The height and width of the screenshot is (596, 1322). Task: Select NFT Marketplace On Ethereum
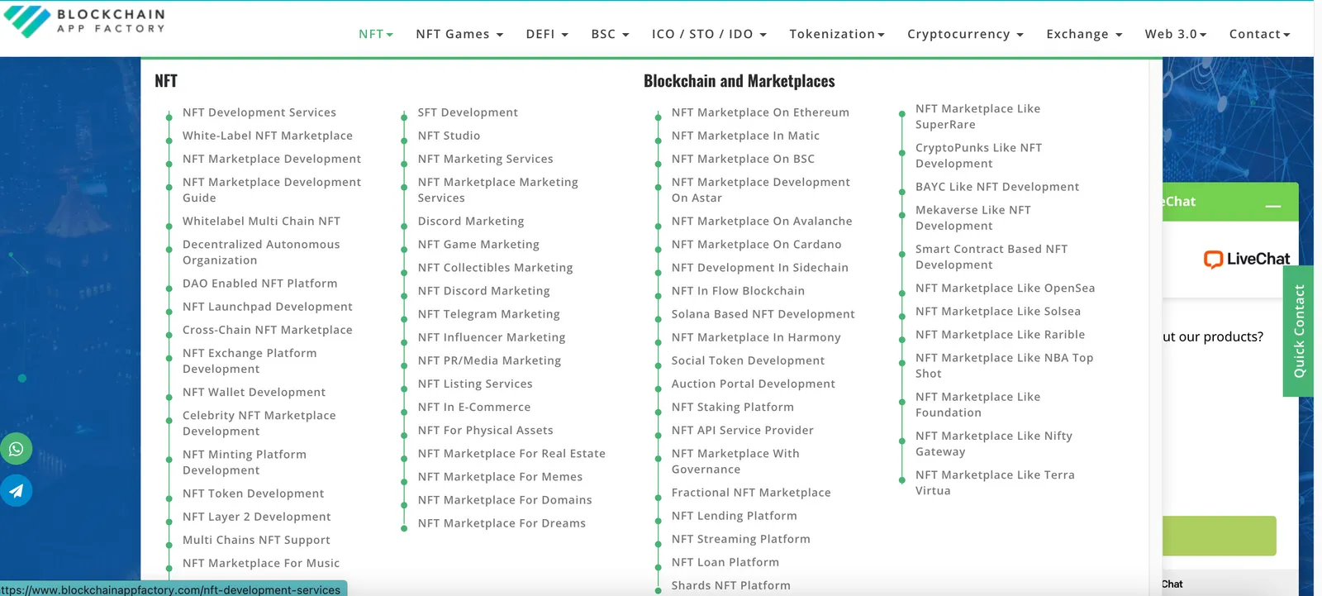coord(760,112)
